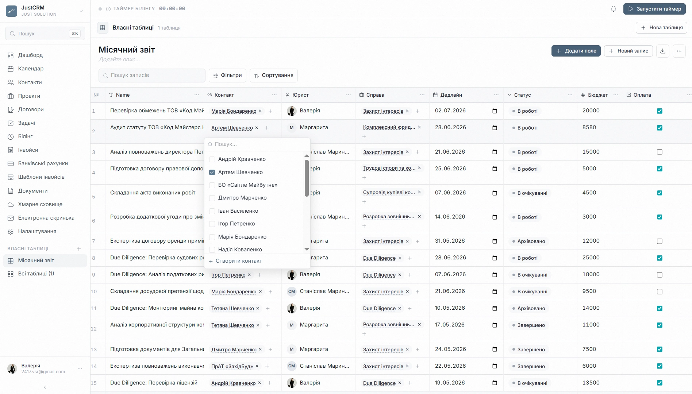Image resolution: width=692 pixels, height=394 pixels.
Task: Open notifications bell icon
Action: tap(614, 9)
